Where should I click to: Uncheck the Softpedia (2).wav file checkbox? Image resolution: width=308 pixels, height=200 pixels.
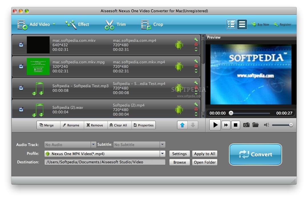point(21,109)
